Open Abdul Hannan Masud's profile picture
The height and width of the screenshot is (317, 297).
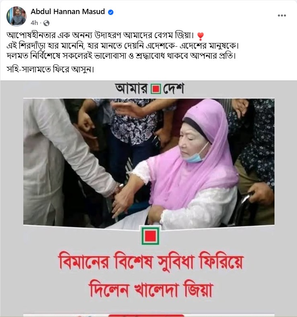point(16,16)
